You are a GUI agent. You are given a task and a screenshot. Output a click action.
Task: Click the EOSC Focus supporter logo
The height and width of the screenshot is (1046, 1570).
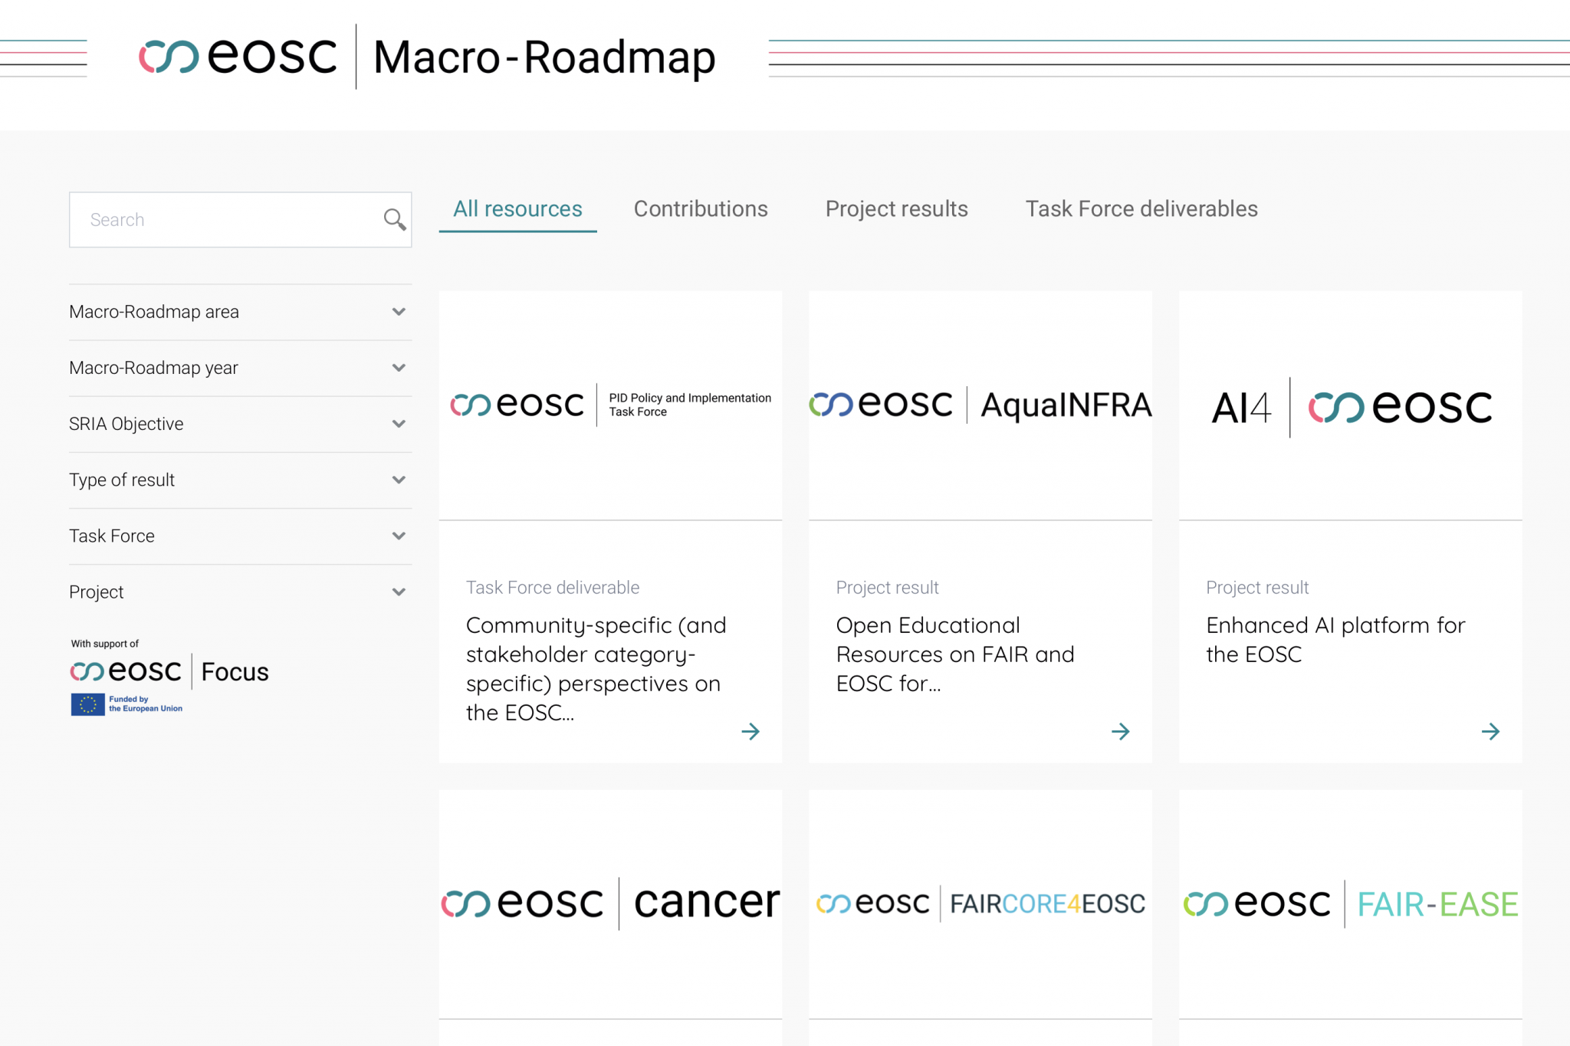tap(169, 671)
